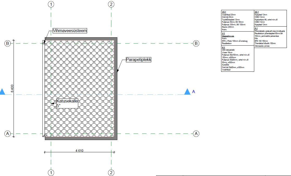
Task: Click the V-1 heading in legend
Action: click(223, 34)
